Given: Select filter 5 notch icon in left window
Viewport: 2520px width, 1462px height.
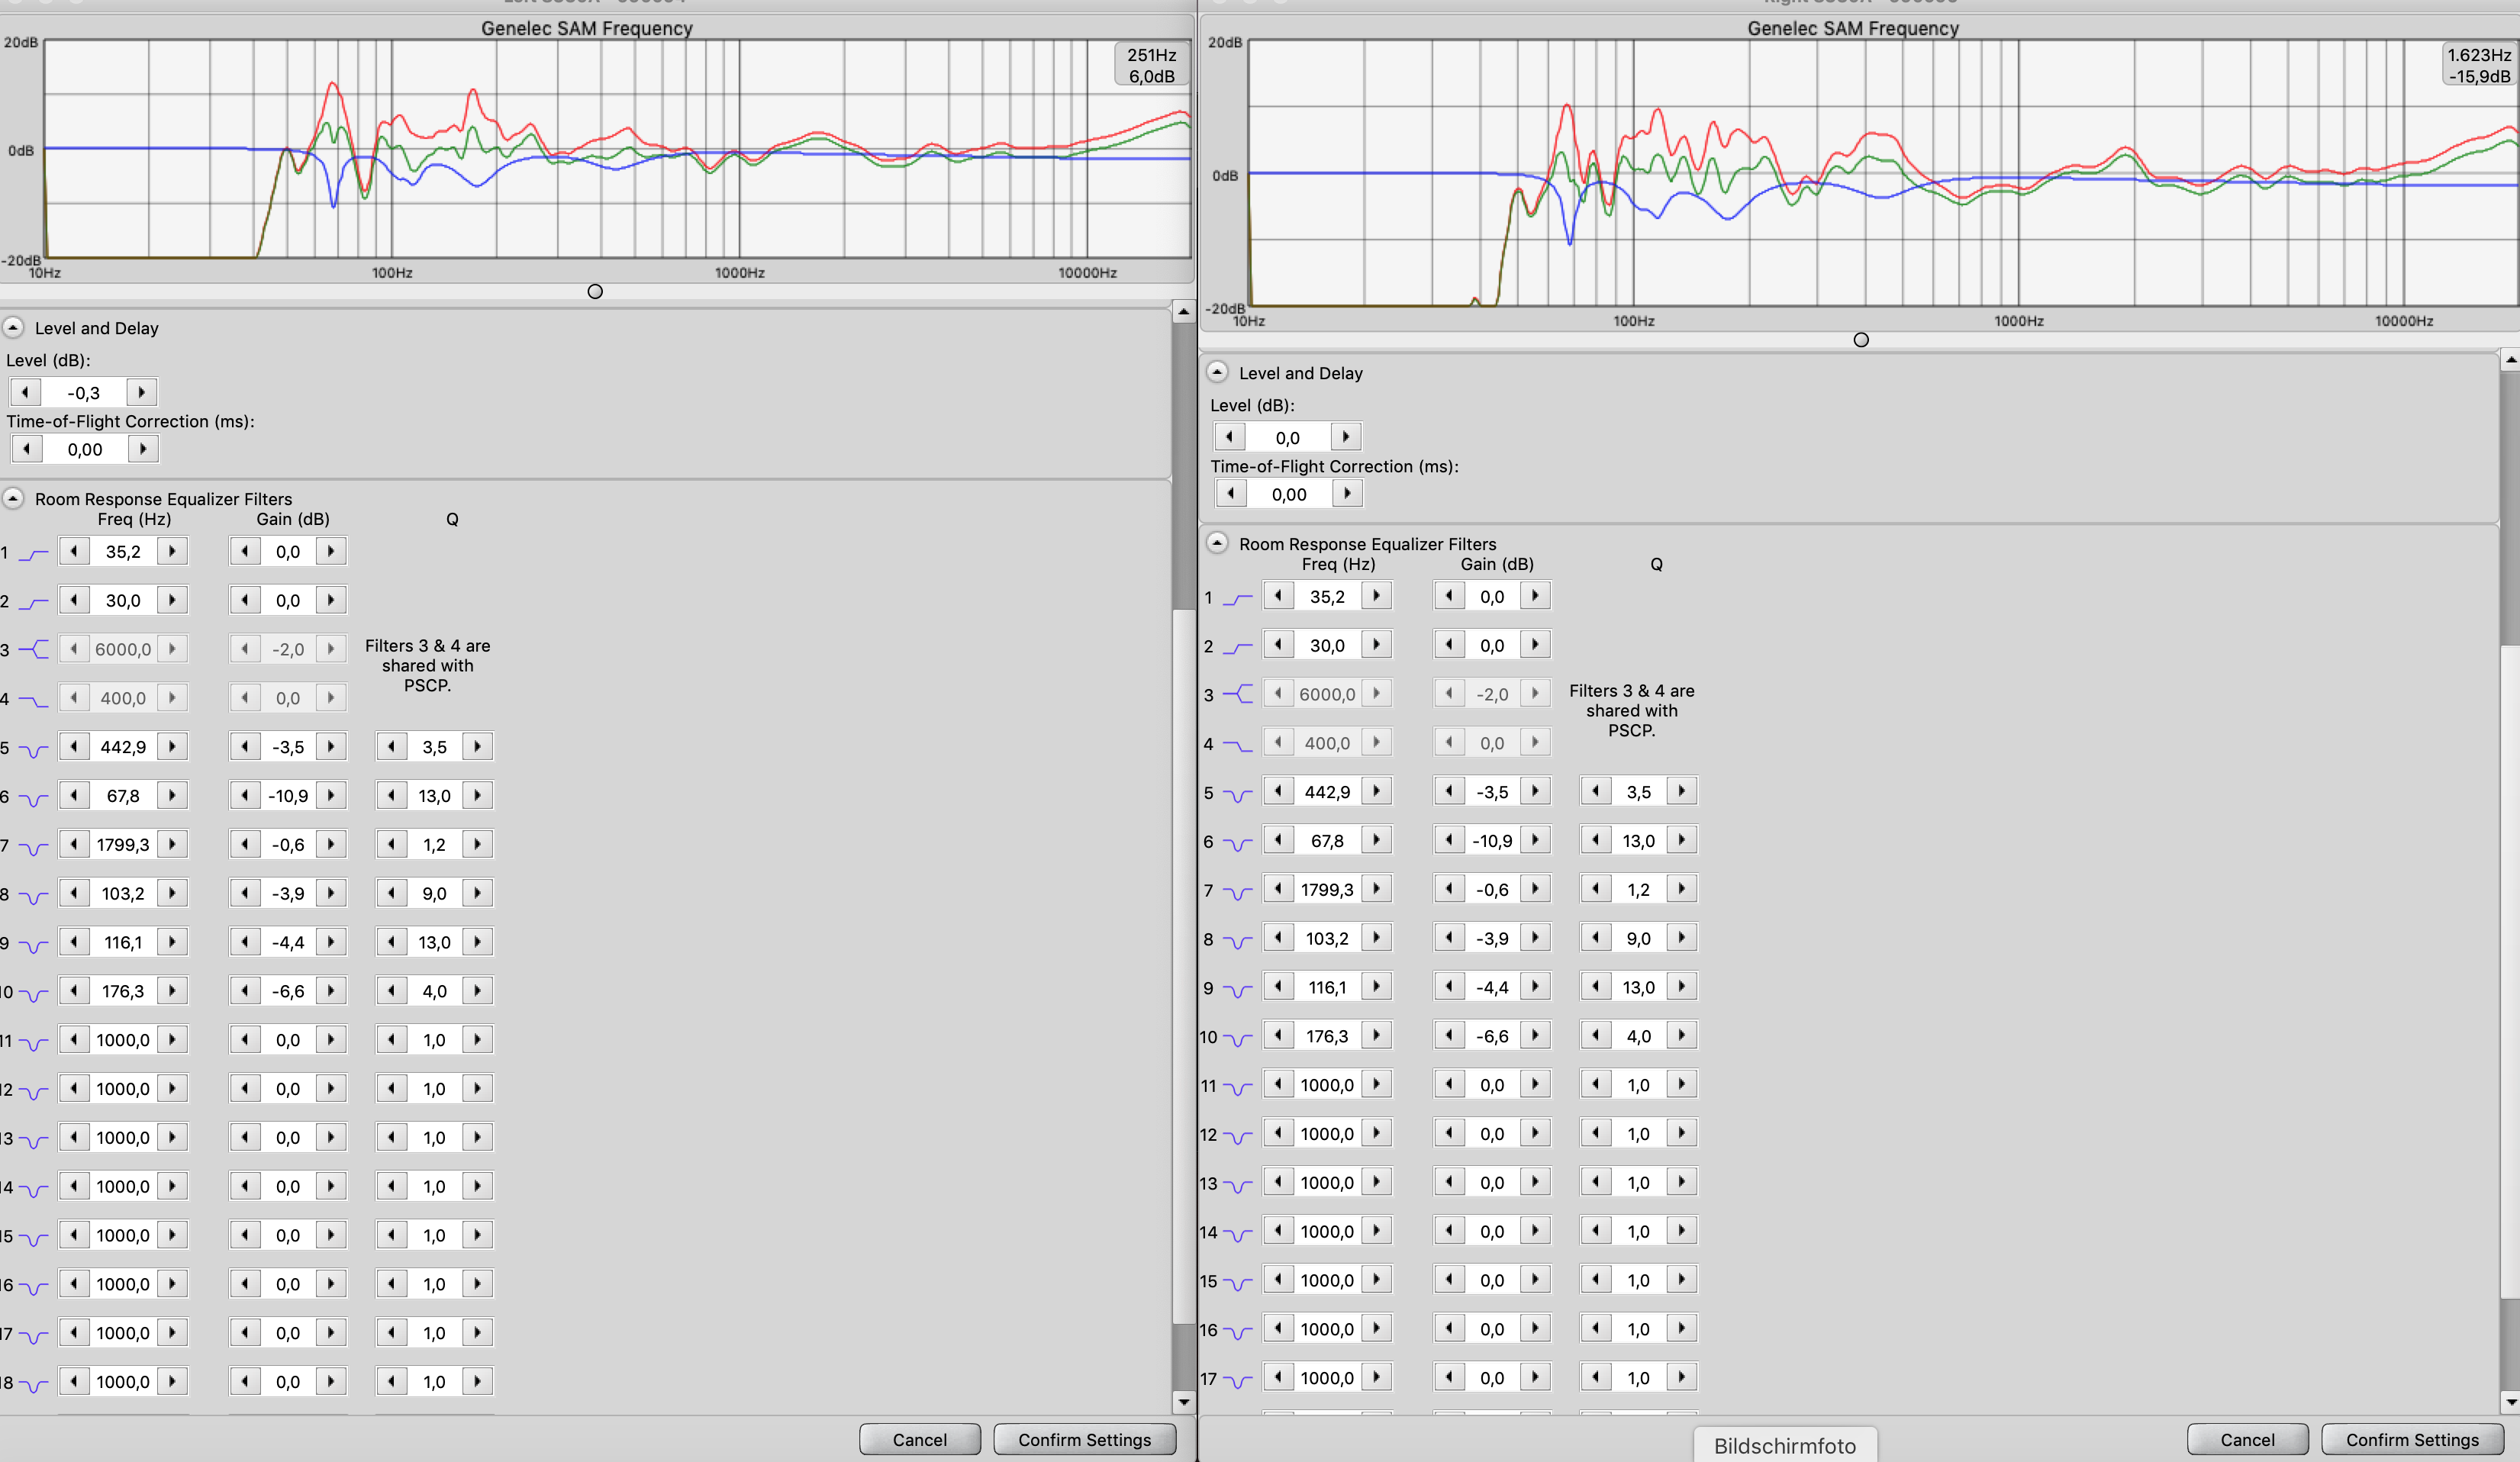Looking at the screenshot, I should 33,749.
